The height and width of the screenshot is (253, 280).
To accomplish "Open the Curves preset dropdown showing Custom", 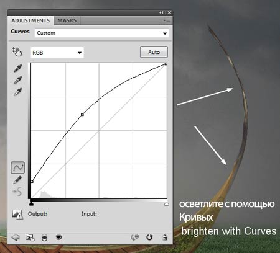I will point(102,33).
